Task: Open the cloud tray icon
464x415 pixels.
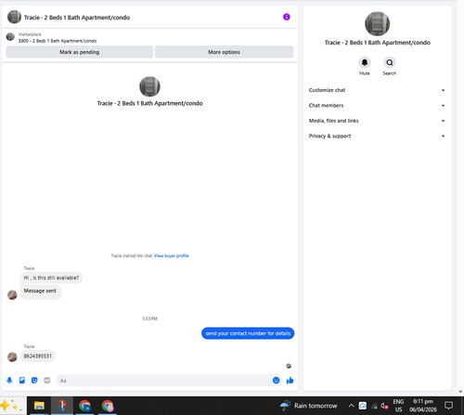Action: [363, 406]
